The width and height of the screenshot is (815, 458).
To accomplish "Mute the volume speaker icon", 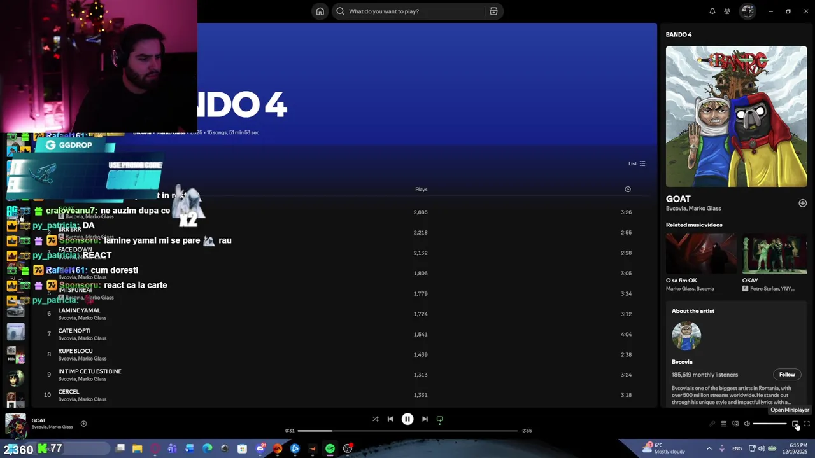I will coord(747,424).
